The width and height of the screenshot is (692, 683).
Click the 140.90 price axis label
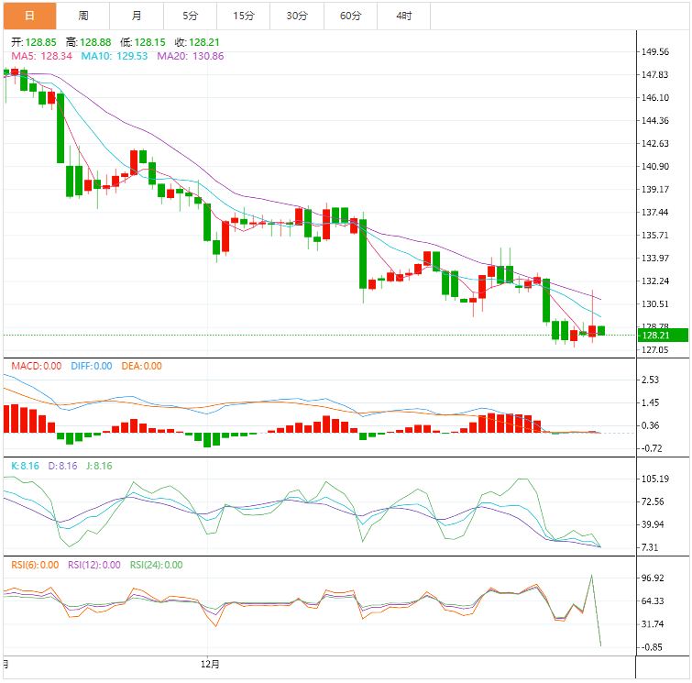click(x=655, y=167)
